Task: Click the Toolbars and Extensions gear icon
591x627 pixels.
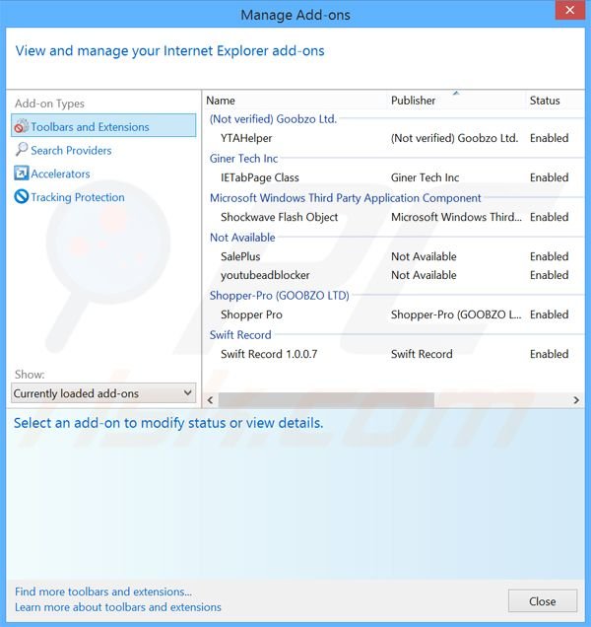Action: click(x=22, y=126)
